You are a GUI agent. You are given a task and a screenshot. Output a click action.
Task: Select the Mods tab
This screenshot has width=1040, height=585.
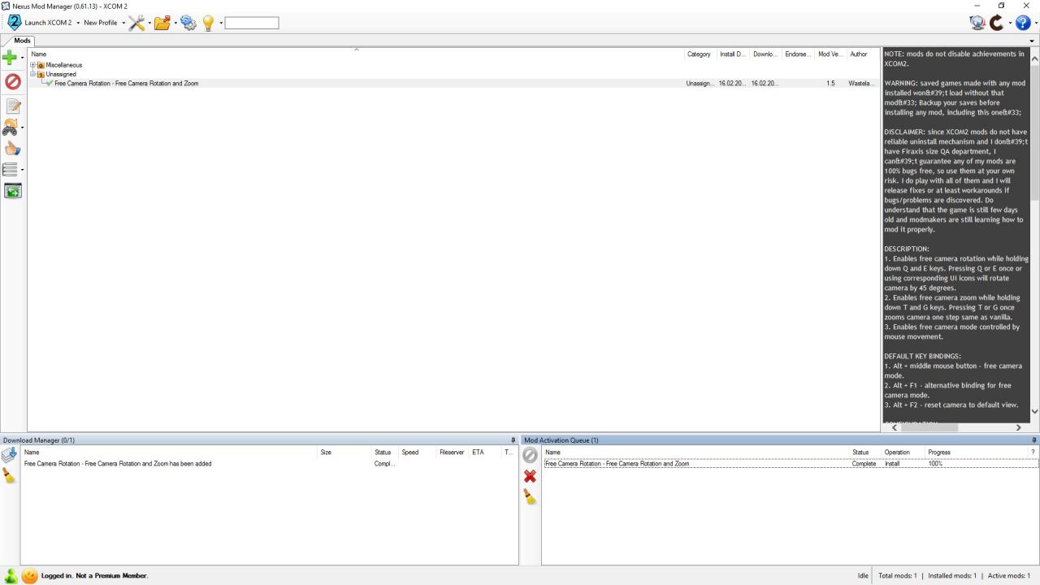coord(22,41)
